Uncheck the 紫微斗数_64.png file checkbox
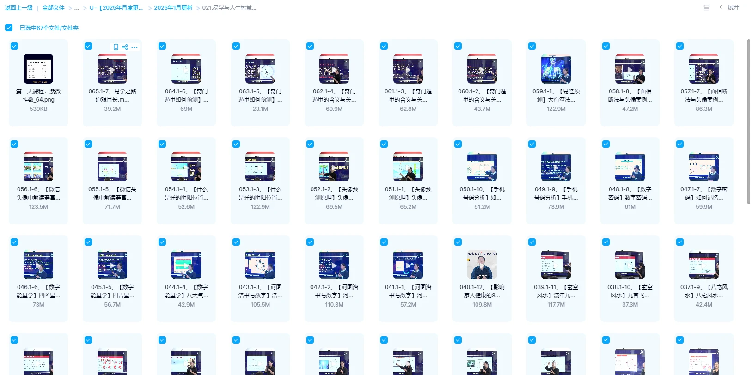752x375 pixels. click(x=14, y=46)
